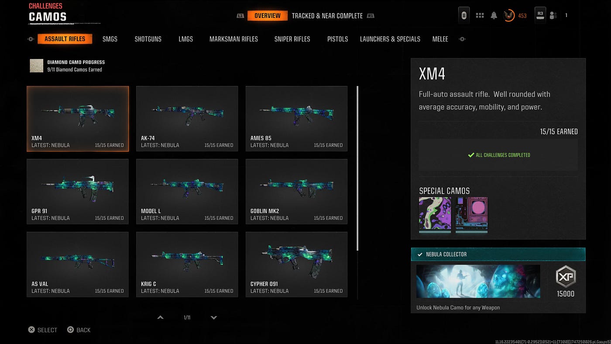The height and width of the screenshot is (344, 611).
Task: Switch to the Overview tab
Action: pos(268,16)
